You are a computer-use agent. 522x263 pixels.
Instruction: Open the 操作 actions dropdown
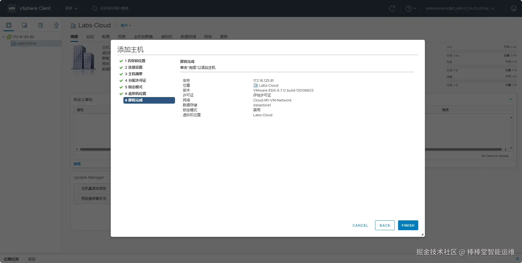[126, 25]
